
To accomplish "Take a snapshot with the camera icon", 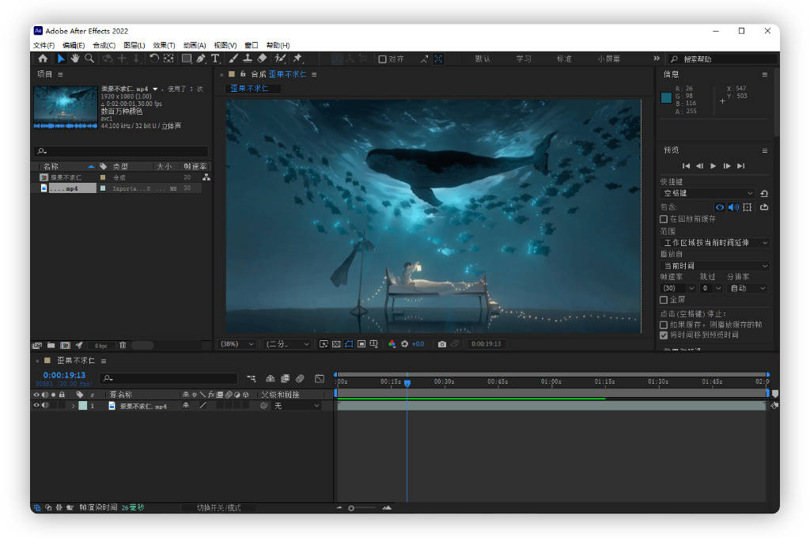I will click(441, 343).
